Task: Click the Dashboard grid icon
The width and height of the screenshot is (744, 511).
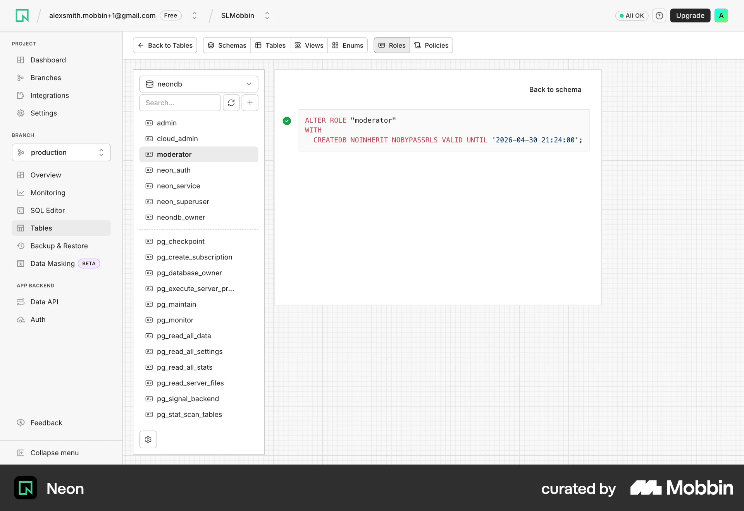Action: pyautogui.click(x=21, y=60)
